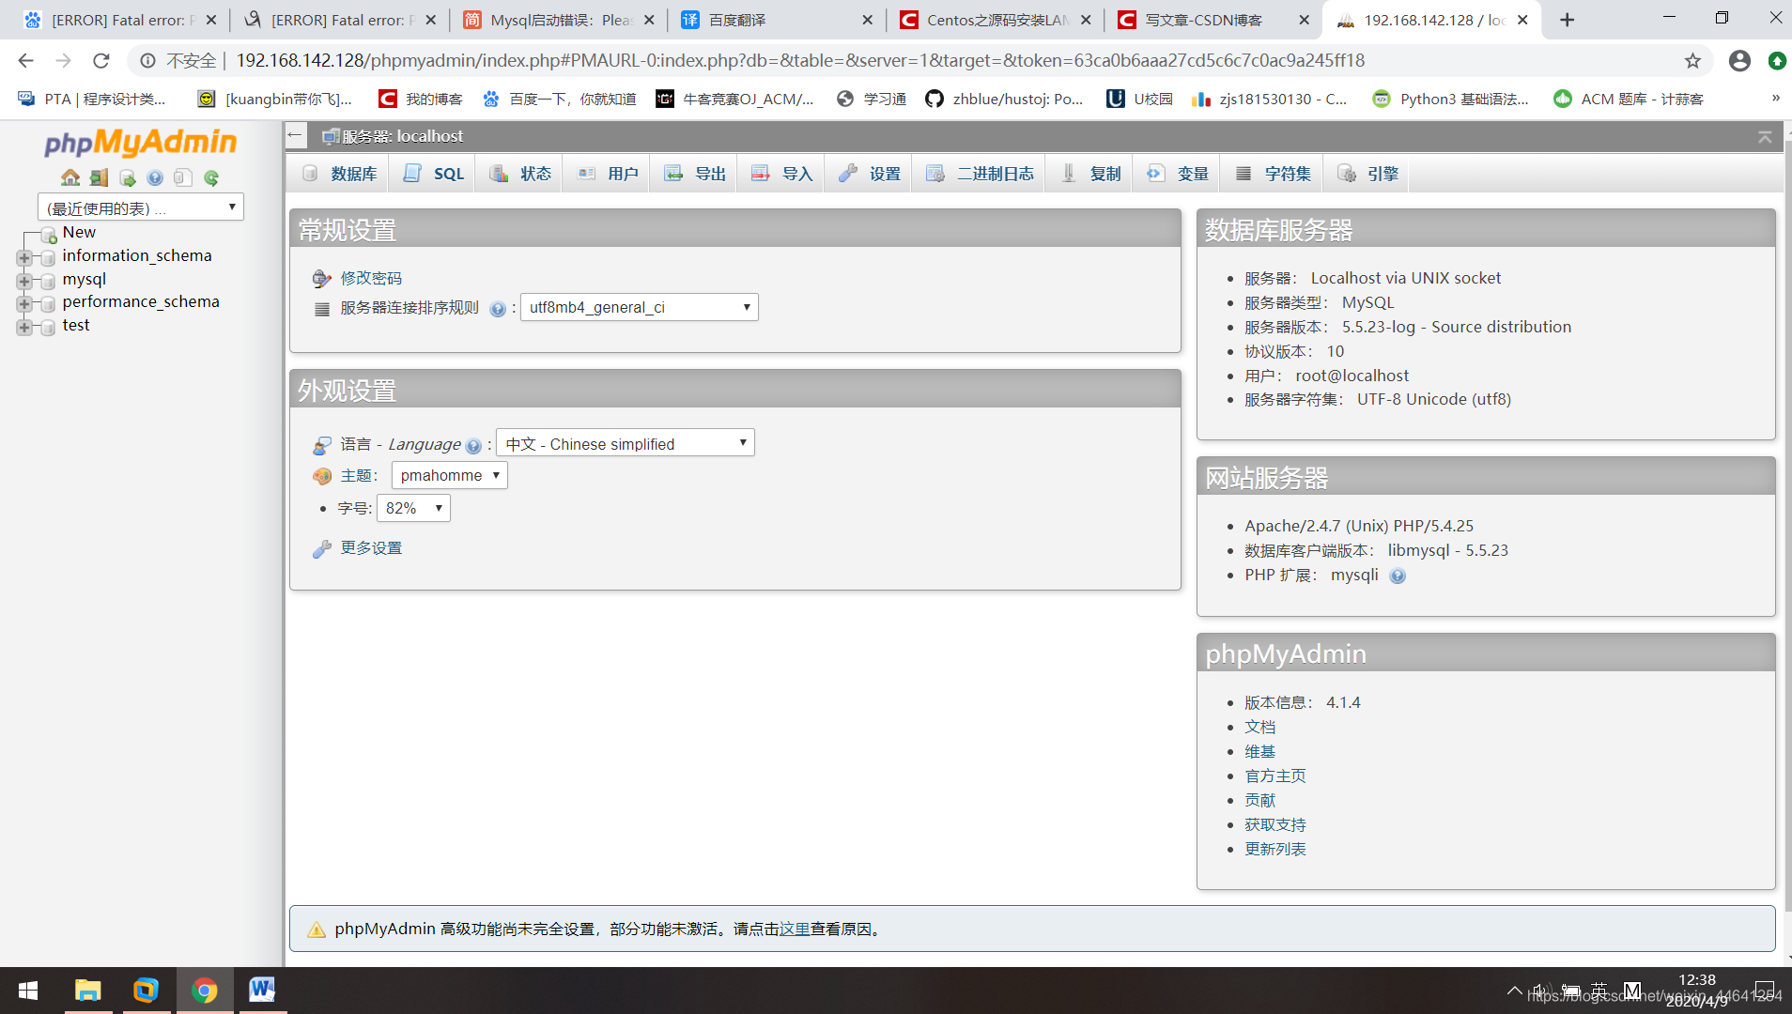Click the Windows Start button
The image size is (1792, 1014).
pos(28,991)
